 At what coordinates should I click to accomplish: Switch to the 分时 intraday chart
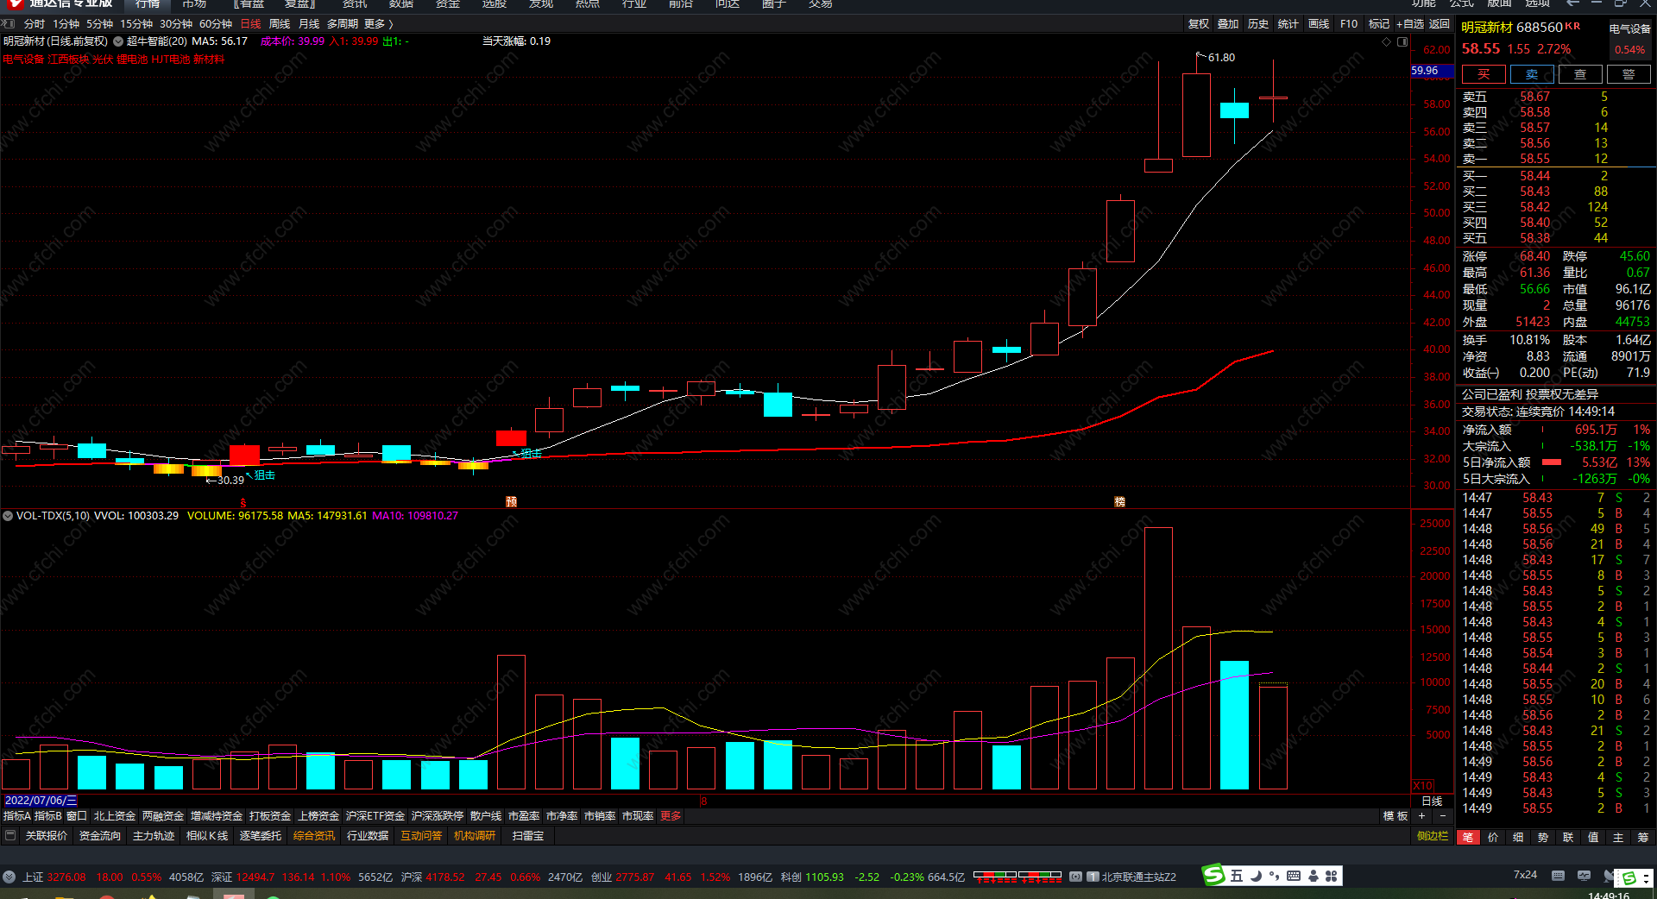[x=35, y=24]
